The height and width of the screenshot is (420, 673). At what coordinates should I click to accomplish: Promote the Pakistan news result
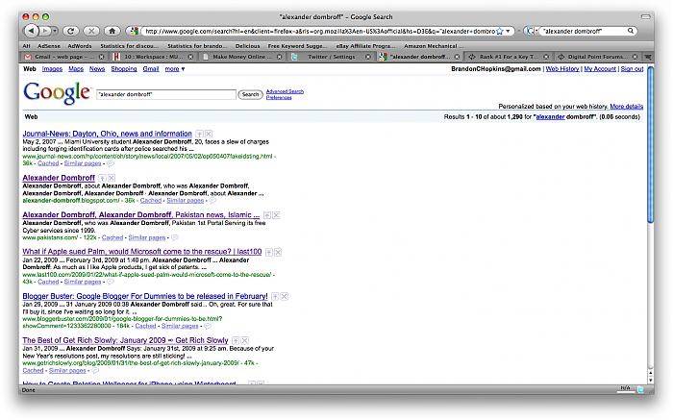(x=267, y=215)
